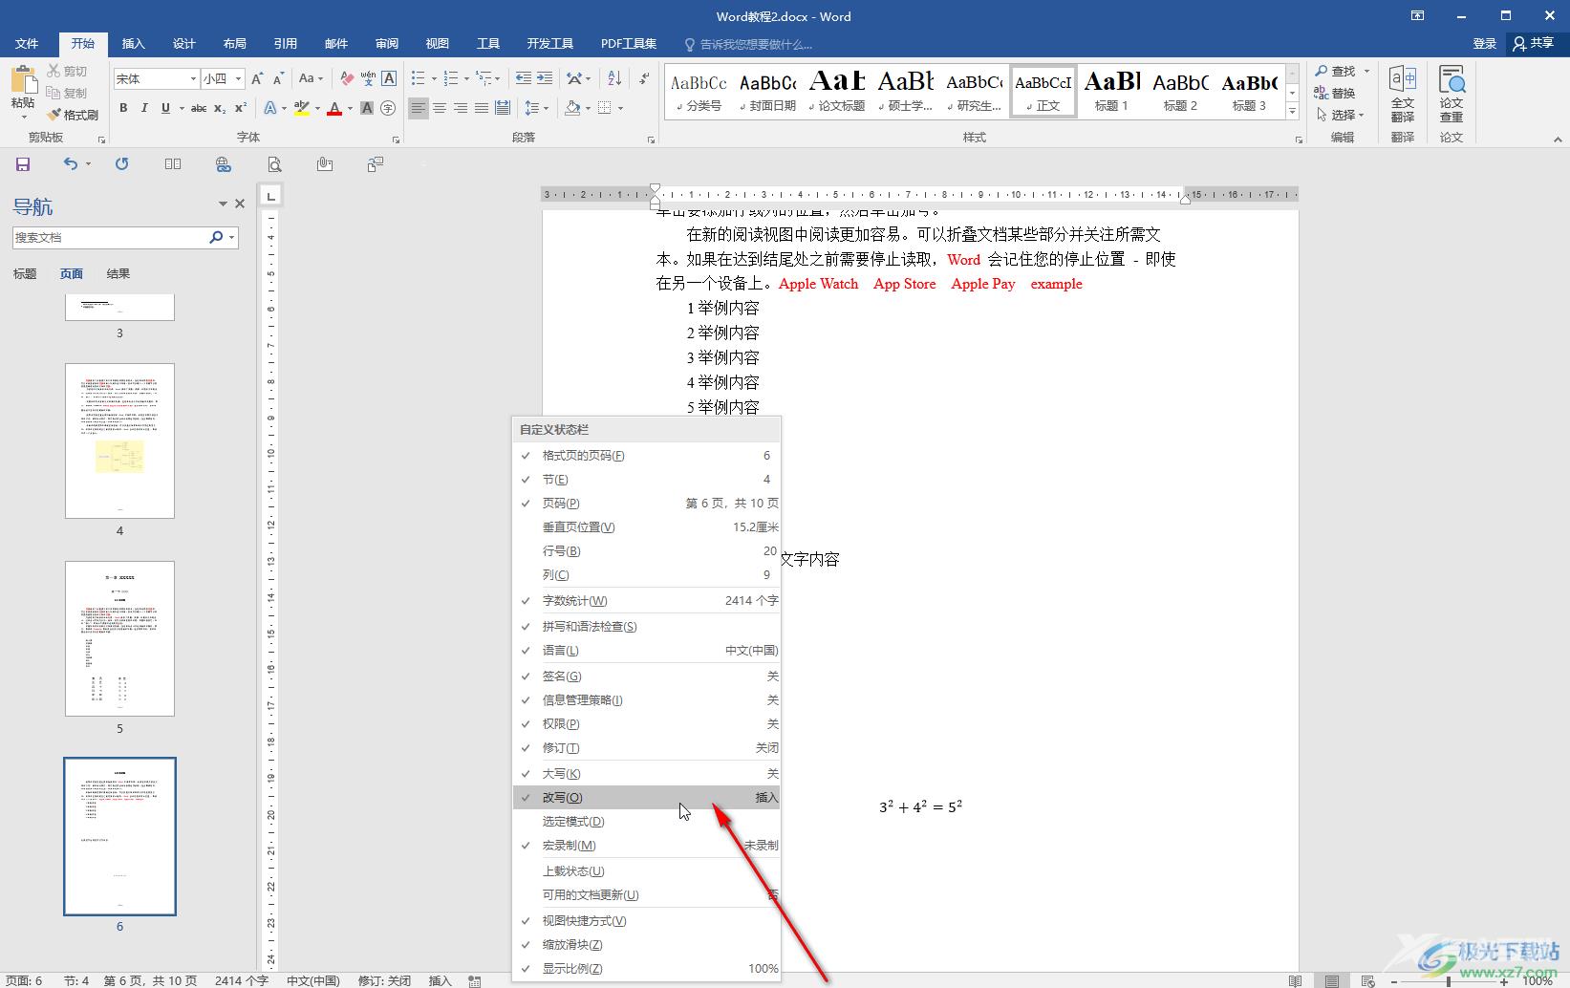The image size is (1570, 988).
Task: Click the Share (共享) button
Action: click(1534, 44)
